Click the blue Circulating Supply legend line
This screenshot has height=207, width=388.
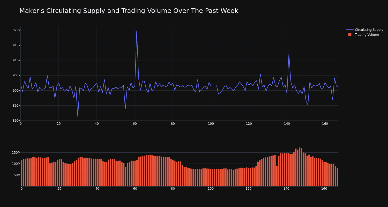point(350,30)
